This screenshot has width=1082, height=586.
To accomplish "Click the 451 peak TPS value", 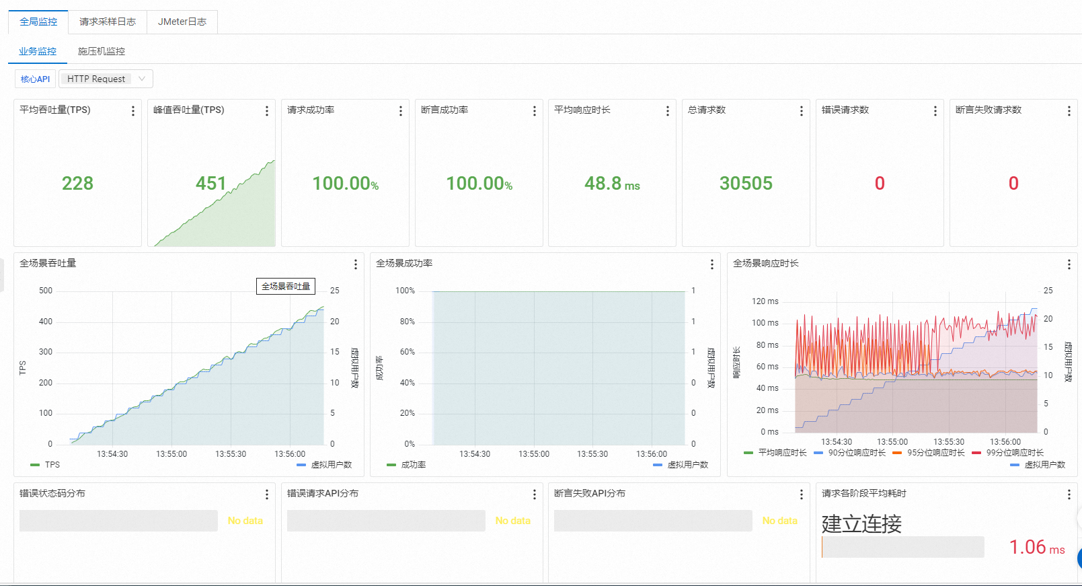I will coord(210,183).
